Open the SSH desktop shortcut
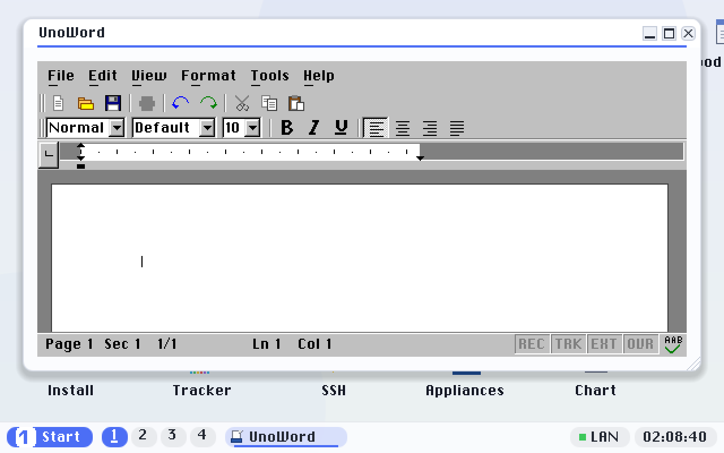The width and height of the screenshot is (724, 453). click(334, 390)
